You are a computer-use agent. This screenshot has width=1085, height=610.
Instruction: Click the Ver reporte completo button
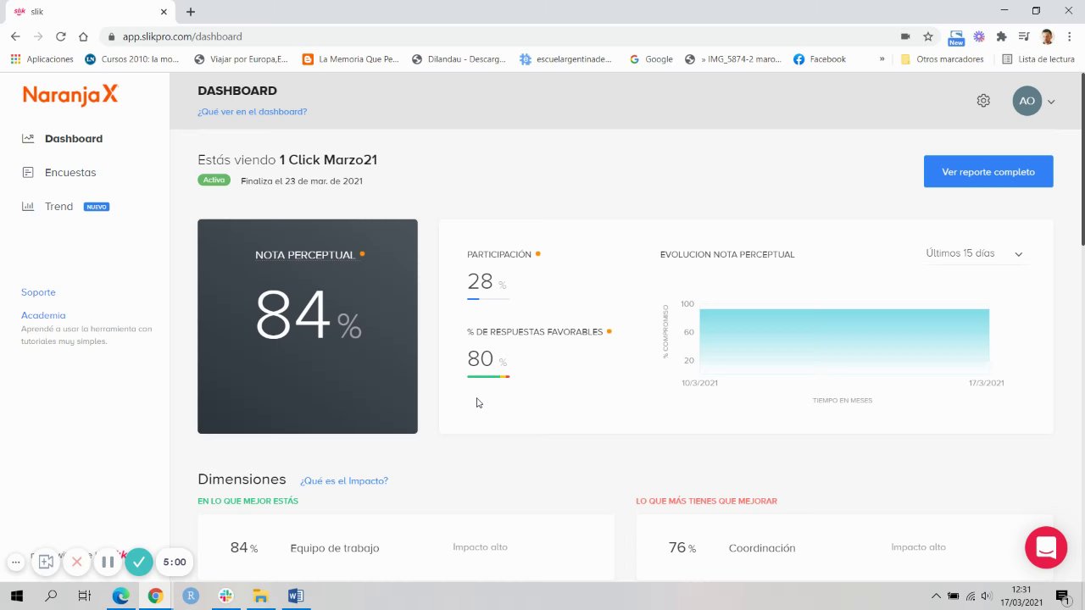pyautogui.click(x=988, y=171)
